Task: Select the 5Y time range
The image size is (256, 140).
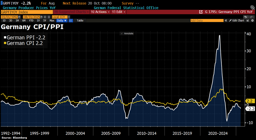Action: (x=44, y=21)
